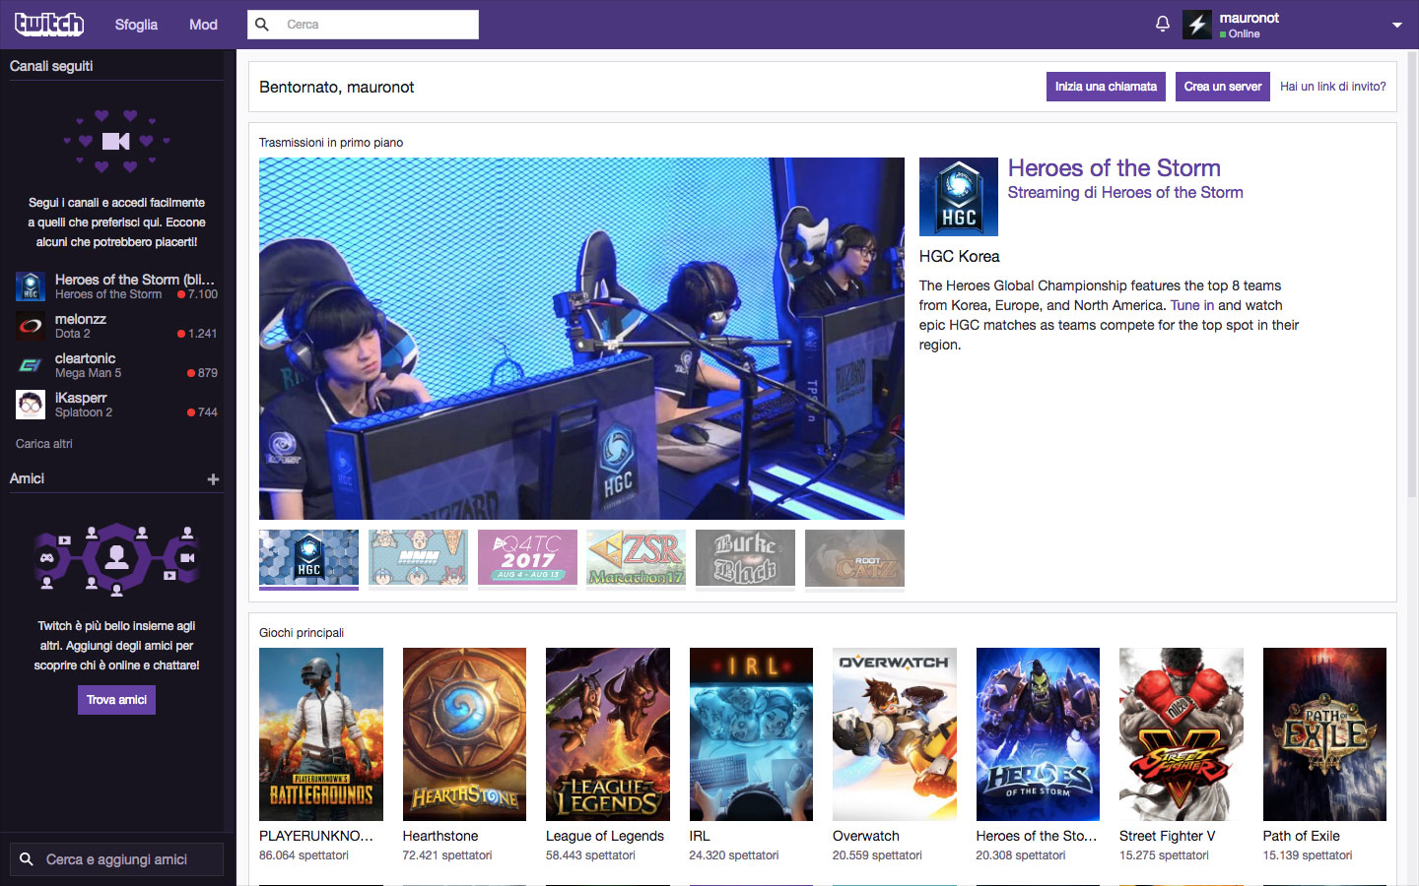Select the Burke Black featured thumbnail
The image size is (1419, 886).
(745, 558)
